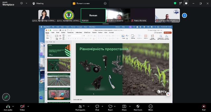Toggle bold formatting in PowerPoint ribbon
Screen dimensions: 211x112
click(x=69, y=39)
